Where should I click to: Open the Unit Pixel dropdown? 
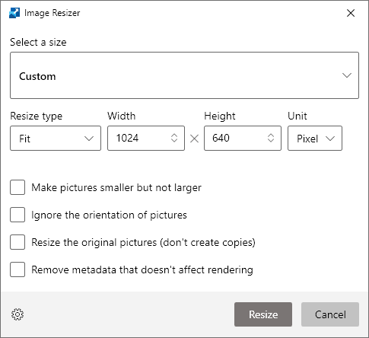pyautogui.click(x=315, y=139)
